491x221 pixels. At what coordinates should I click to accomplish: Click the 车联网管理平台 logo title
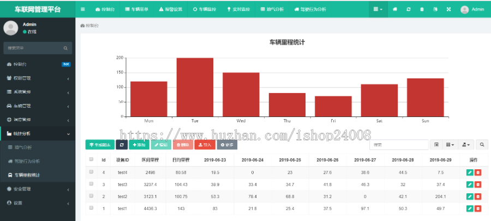38,9
